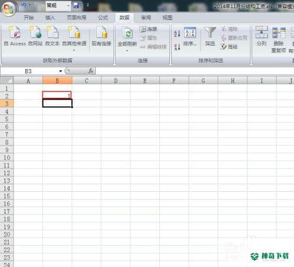
Task: Expand the Name Box dropdown arrow
Action: [61, 71]
